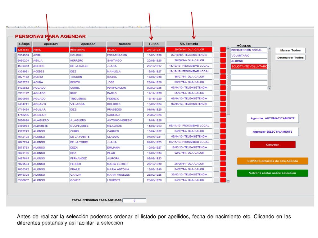Select the INTERVENCIÓN SOCIAL module
The width and height of the screenshot is (318, 238).
click(x=249, y=50)
